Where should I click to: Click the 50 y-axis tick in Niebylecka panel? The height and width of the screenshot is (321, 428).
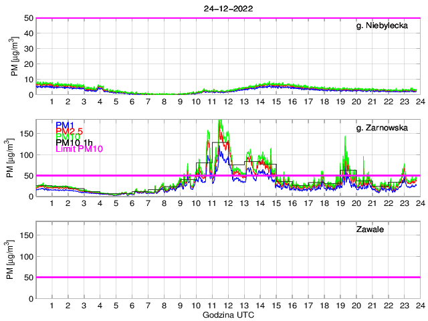29,18
